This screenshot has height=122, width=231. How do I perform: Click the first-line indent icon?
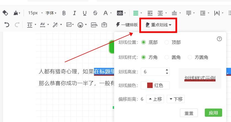click(x=150, y=13)
